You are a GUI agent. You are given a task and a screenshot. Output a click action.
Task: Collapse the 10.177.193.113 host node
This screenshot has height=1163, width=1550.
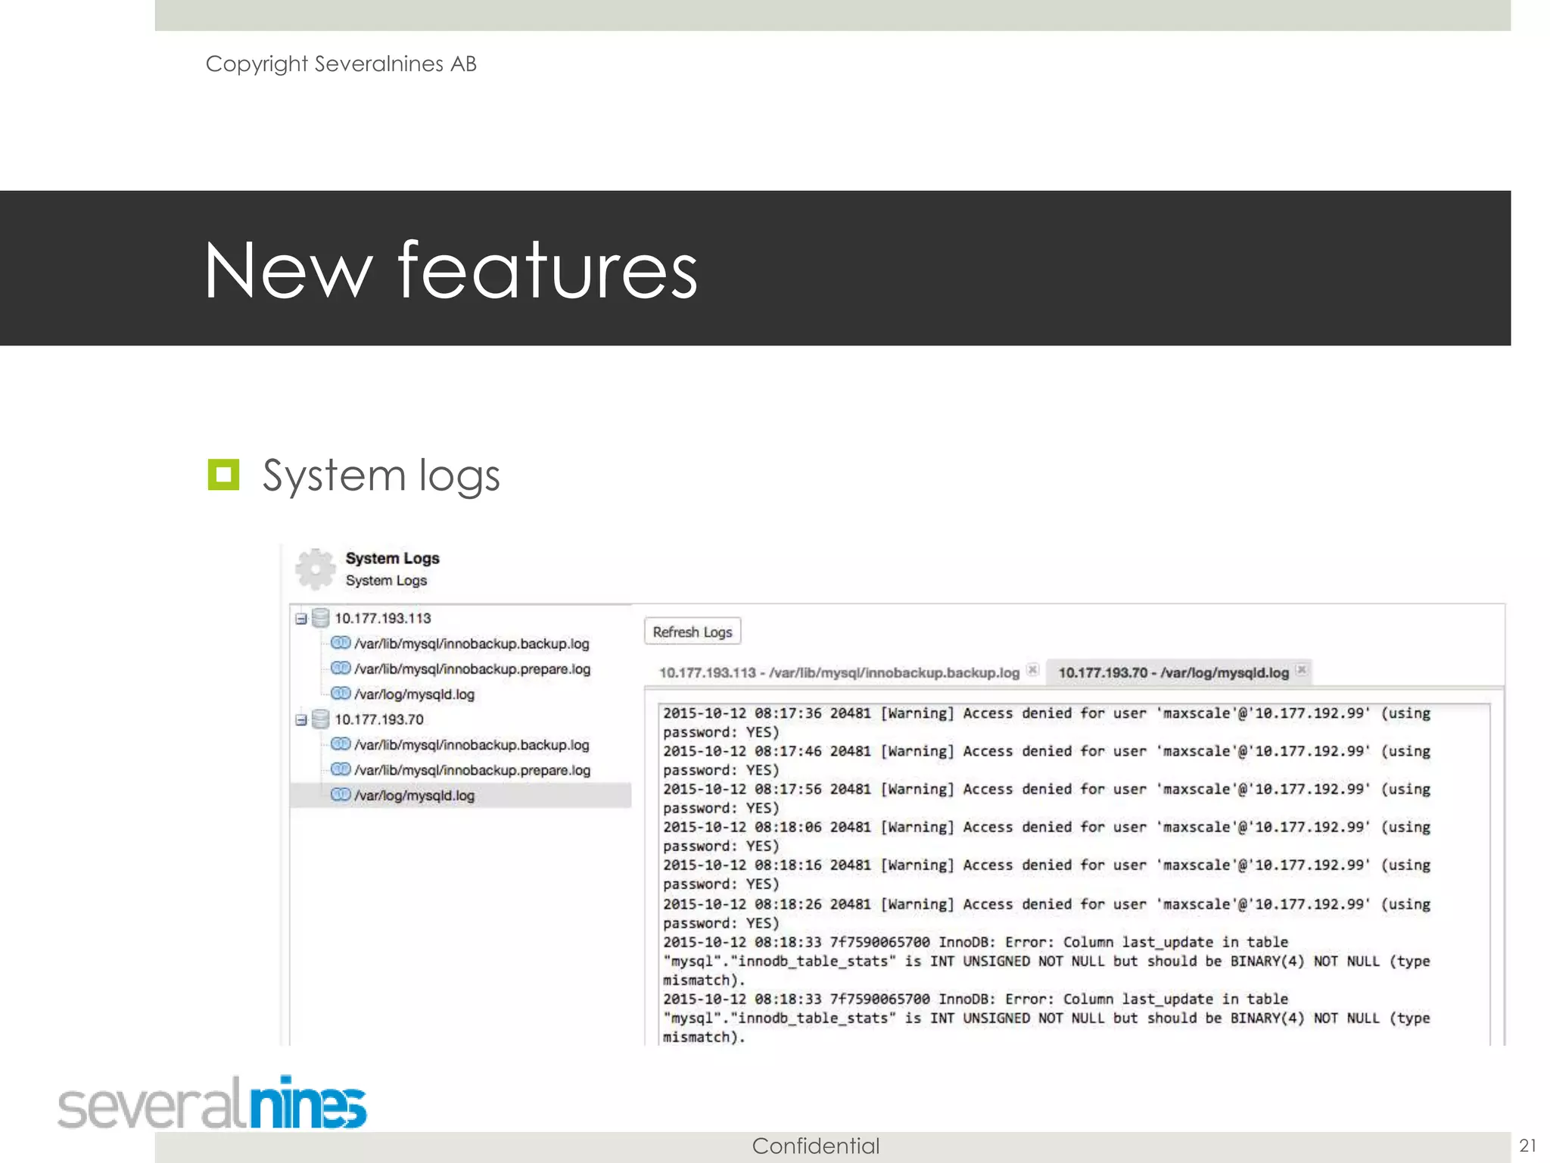pyautogui.click(x=301, y=619)
